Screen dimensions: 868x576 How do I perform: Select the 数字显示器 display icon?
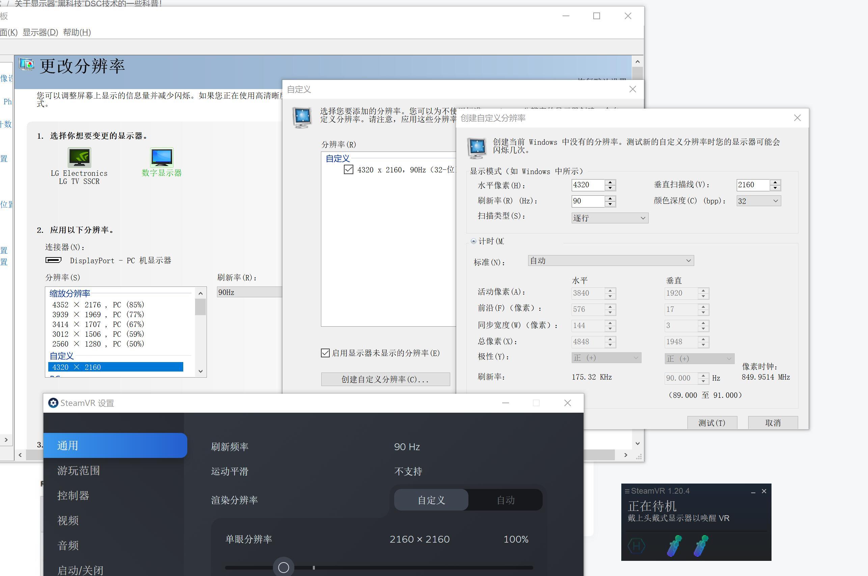pos(162,157)
